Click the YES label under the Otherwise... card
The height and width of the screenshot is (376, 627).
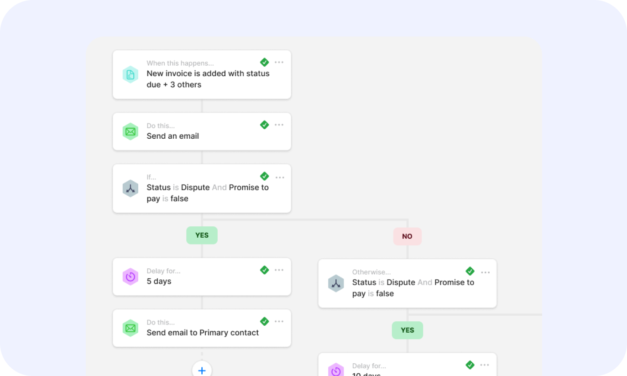tap(408, 330)
